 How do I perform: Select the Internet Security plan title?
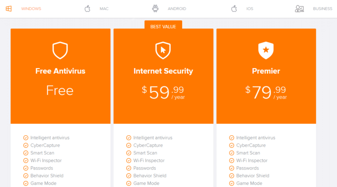click(x=163, y=71)
